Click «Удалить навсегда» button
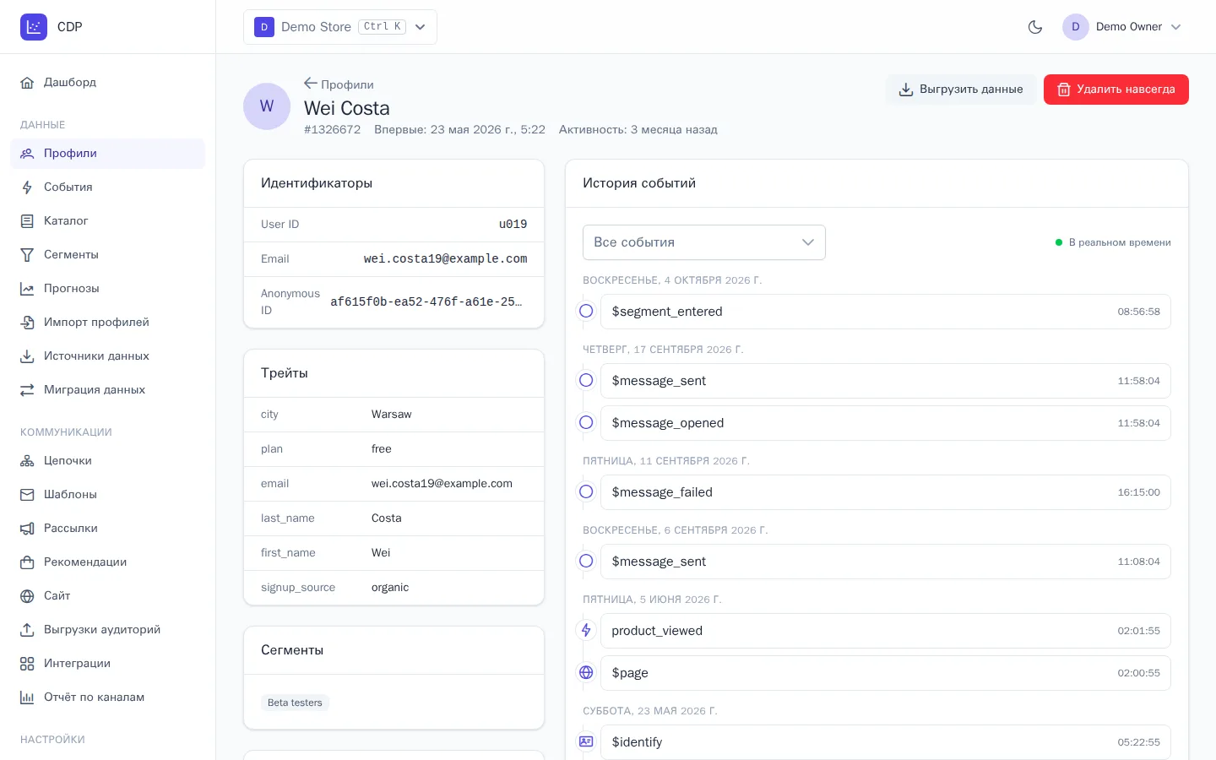Screen dimensions: 1216x760 [x=1116, y=90]
